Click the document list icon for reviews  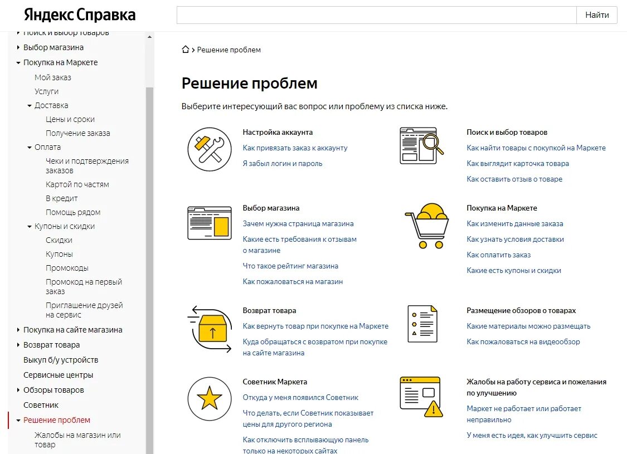422,324
